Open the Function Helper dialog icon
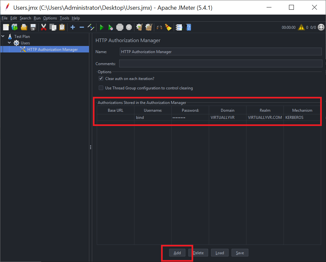The height and width of the screenshot is (262, 326). point(179,27)
